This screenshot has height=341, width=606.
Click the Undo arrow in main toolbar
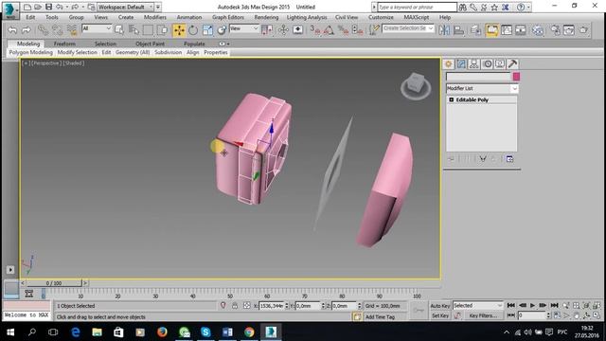[12, 30]
